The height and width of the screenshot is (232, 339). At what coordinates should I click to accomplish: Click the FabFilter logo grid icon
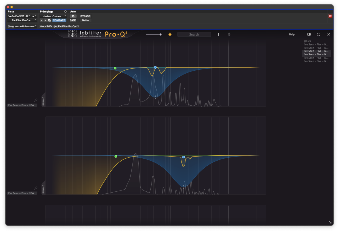pyautogui.click(x=72, y=34)
